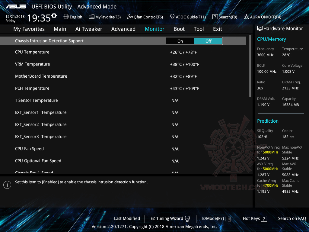Image resolution: width=309 pixels, height=232 pixels.
Task: Open the Boot tab
Action: tap(179, 29)
